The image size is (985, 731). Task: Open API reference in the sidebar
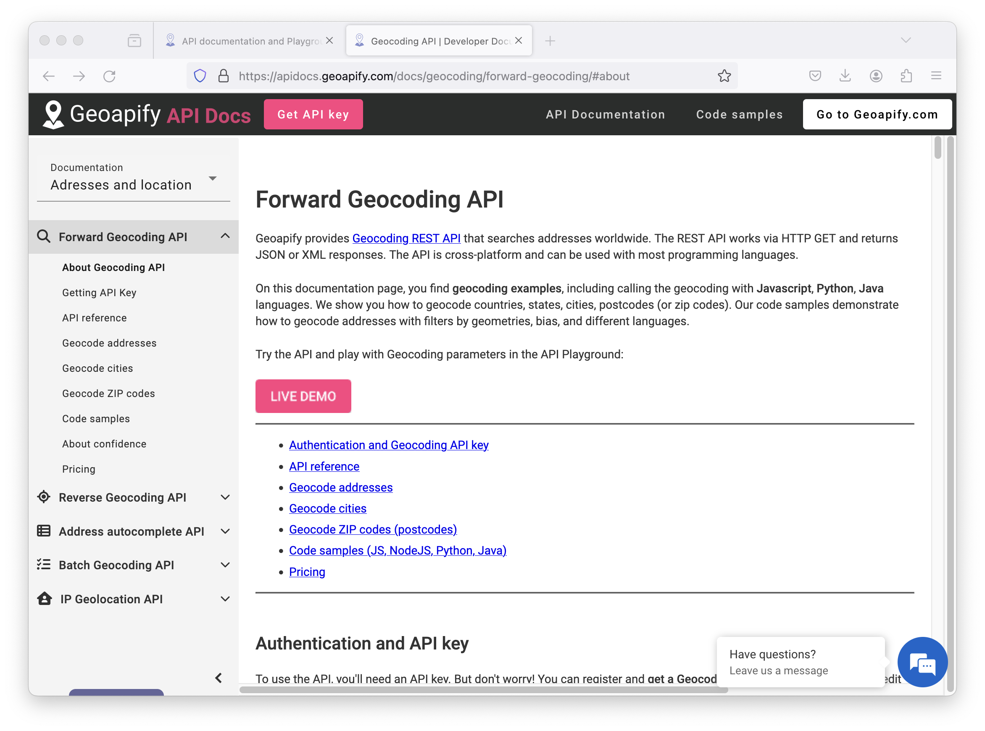(x=94, y=318)
